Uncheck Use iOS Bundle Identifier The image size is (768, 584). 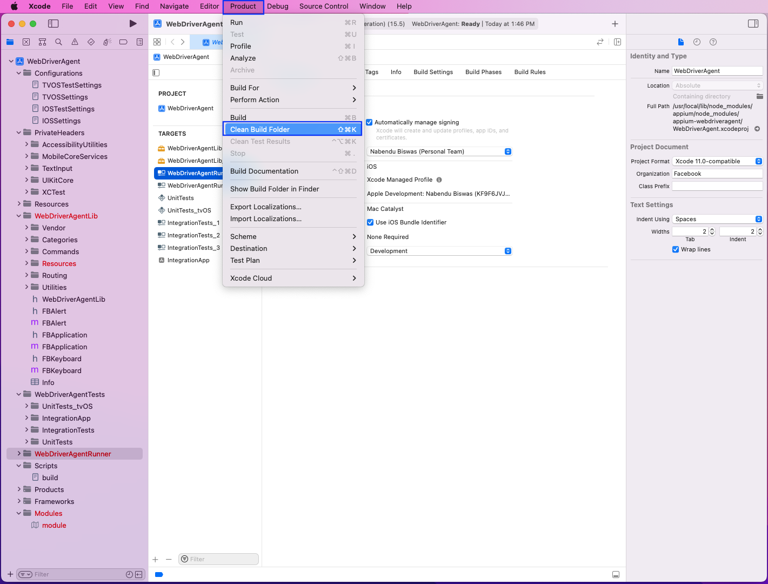click(370, 222)
